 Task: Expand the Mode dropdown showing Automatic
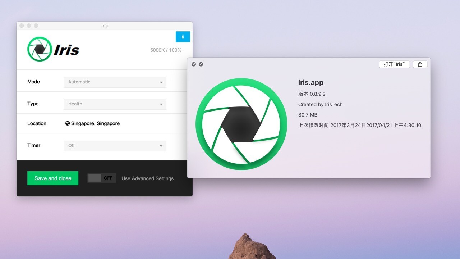115,82
